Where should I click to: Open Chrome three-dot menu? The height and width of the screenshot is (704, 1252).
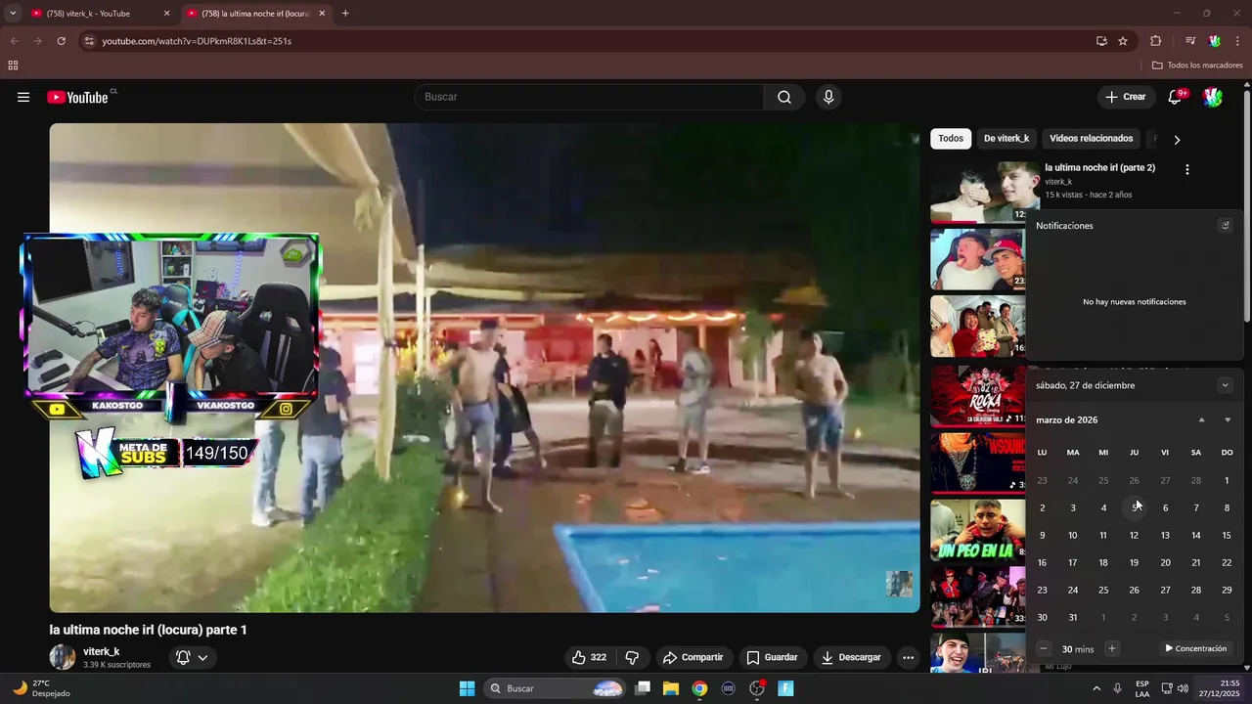1237,41
